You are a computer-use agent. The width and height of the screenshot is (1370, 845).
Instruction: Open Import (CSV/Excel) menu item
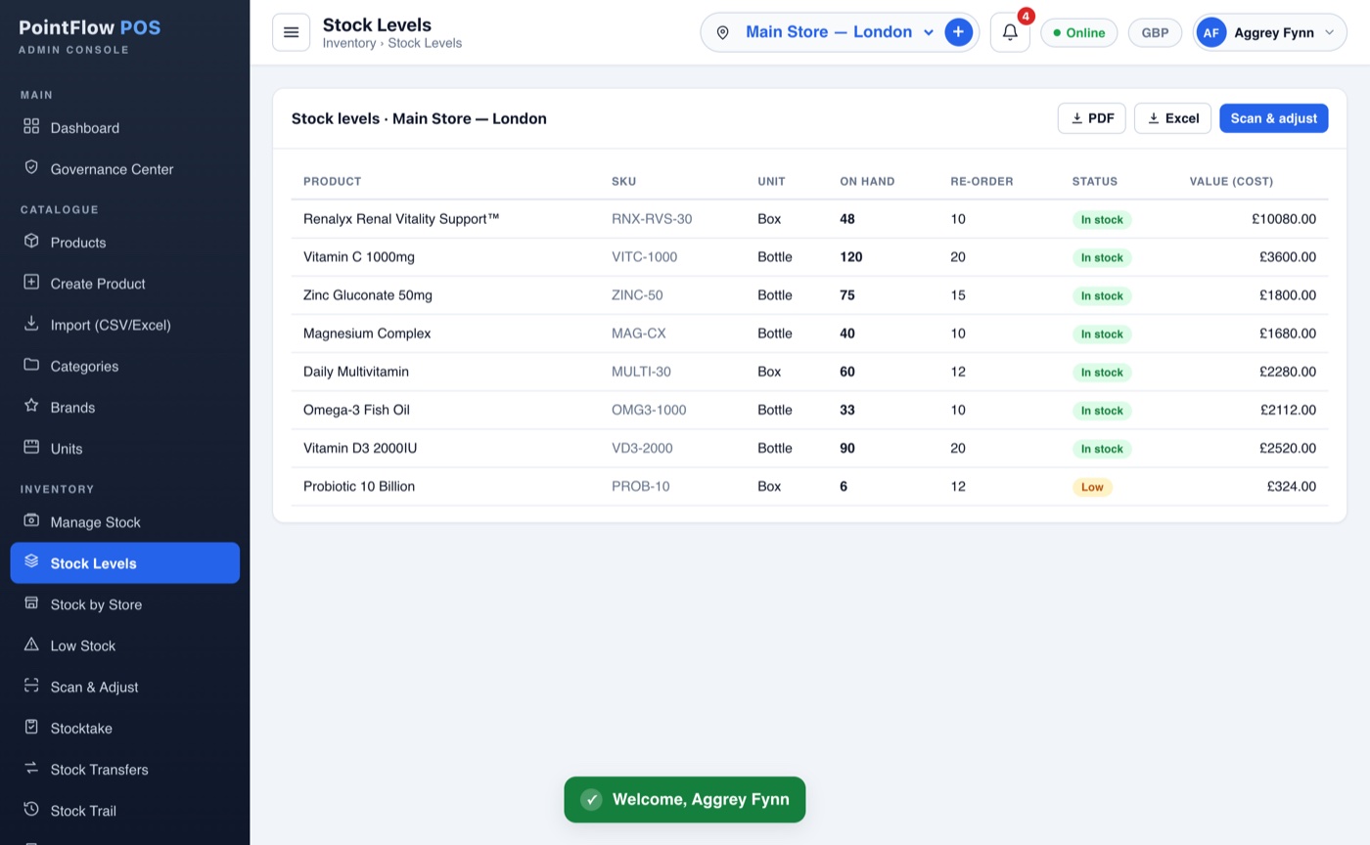(125, 325)
